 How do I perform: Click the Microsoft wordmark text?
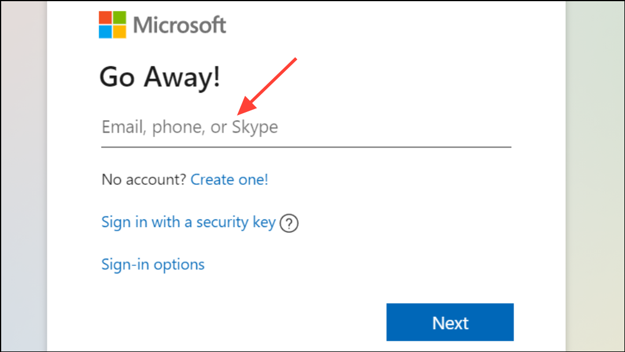(x=179, y=25)
